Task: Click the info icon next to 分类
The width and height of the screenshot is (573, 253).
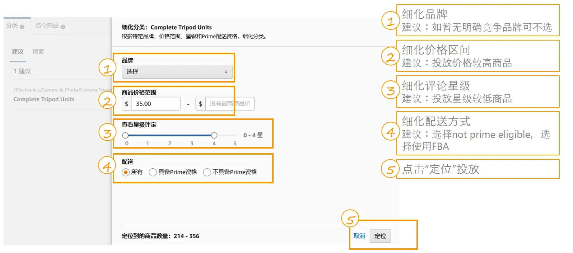Action: (22, 27)
